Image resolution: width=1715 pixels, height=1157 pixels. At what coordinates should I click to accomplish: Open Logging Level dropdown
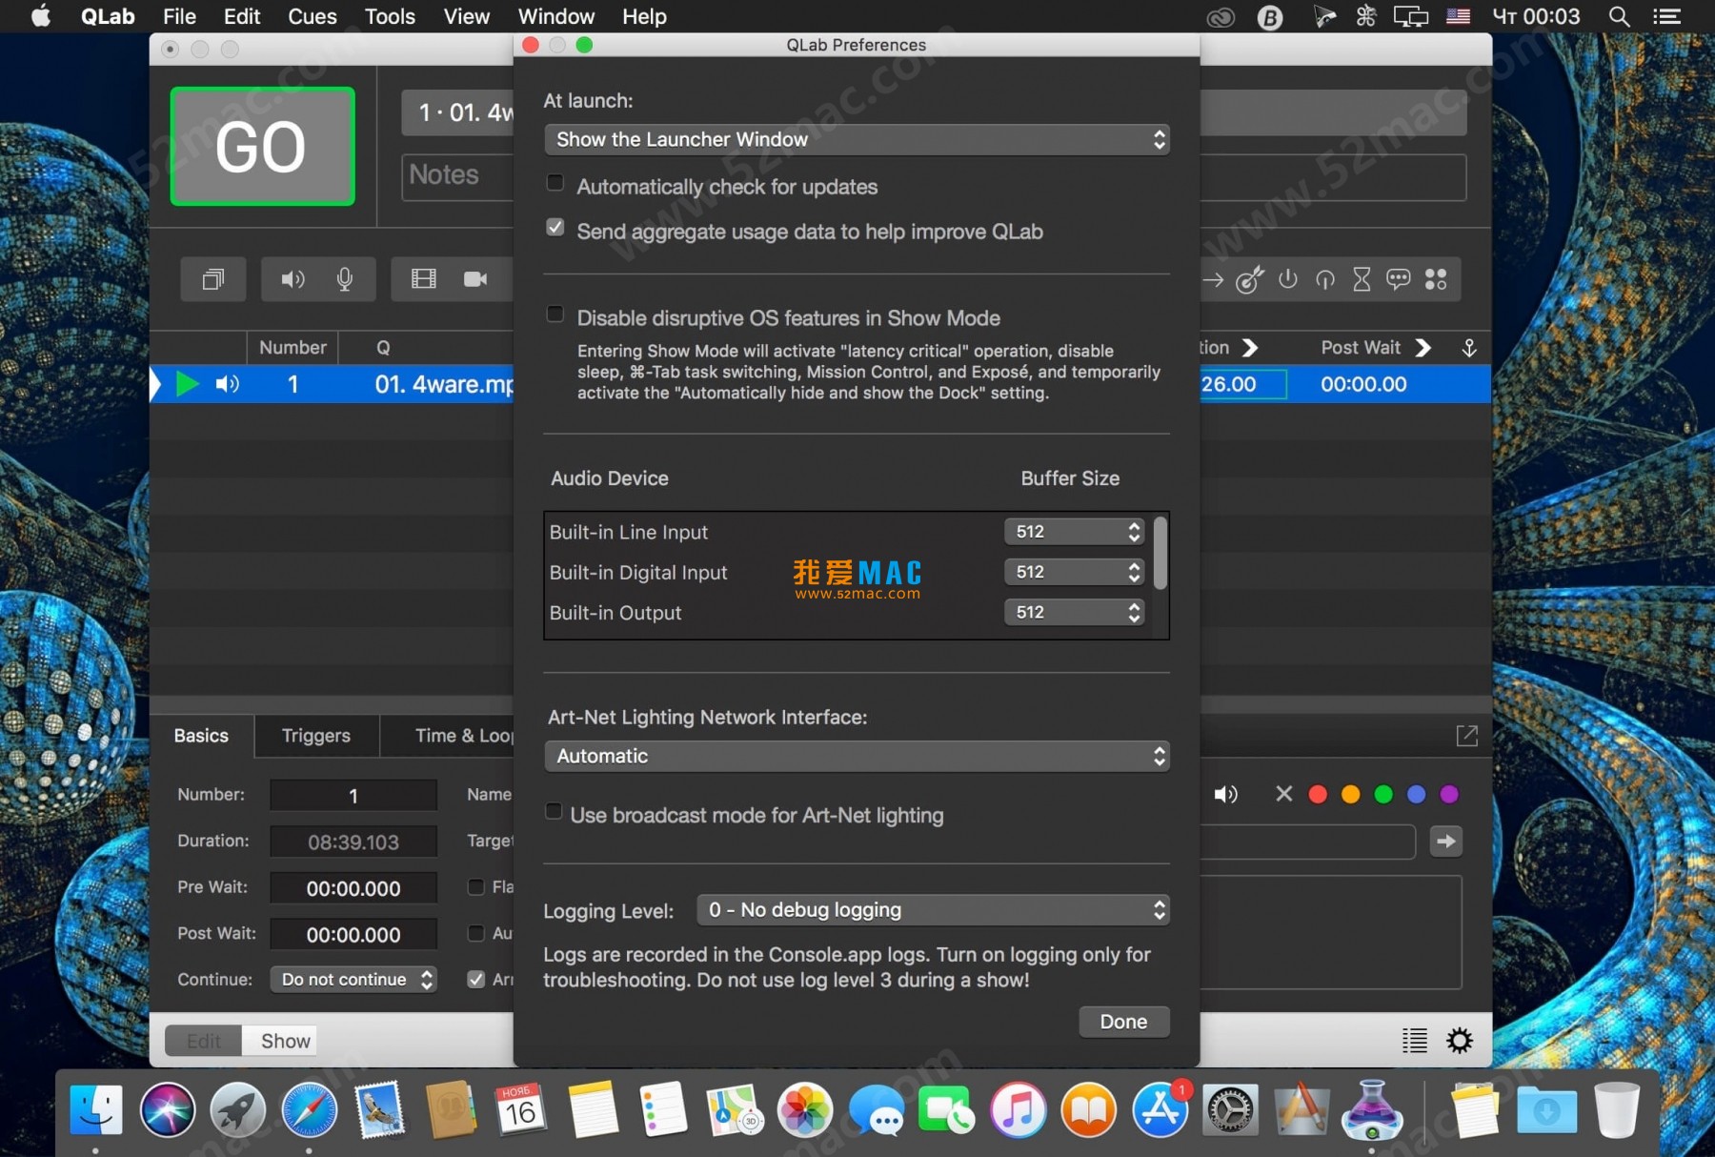[933, 910]
